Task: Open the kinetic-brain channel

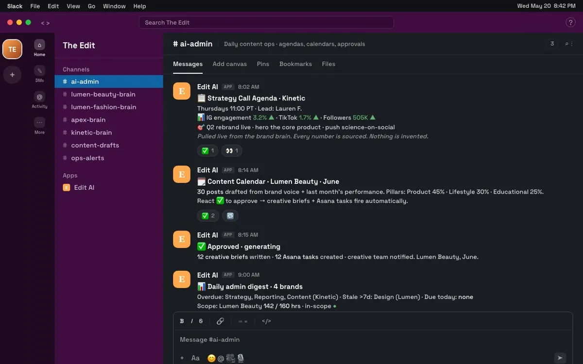Action: pos(109,132)
